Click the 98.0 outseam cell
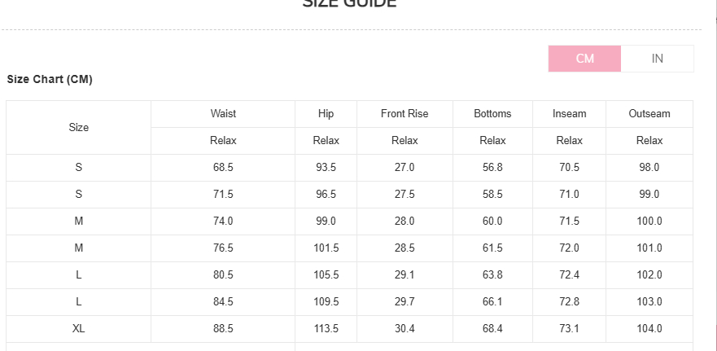 point(649,168)
